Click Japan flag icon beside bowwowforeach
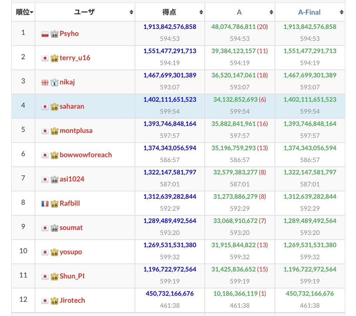 pos(45,155)
